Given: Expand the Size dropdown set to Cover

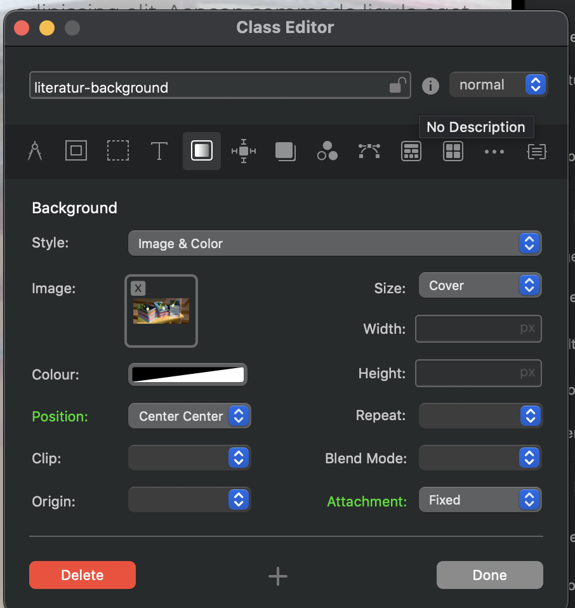Looking at the screenshot, I should point(480,286).
